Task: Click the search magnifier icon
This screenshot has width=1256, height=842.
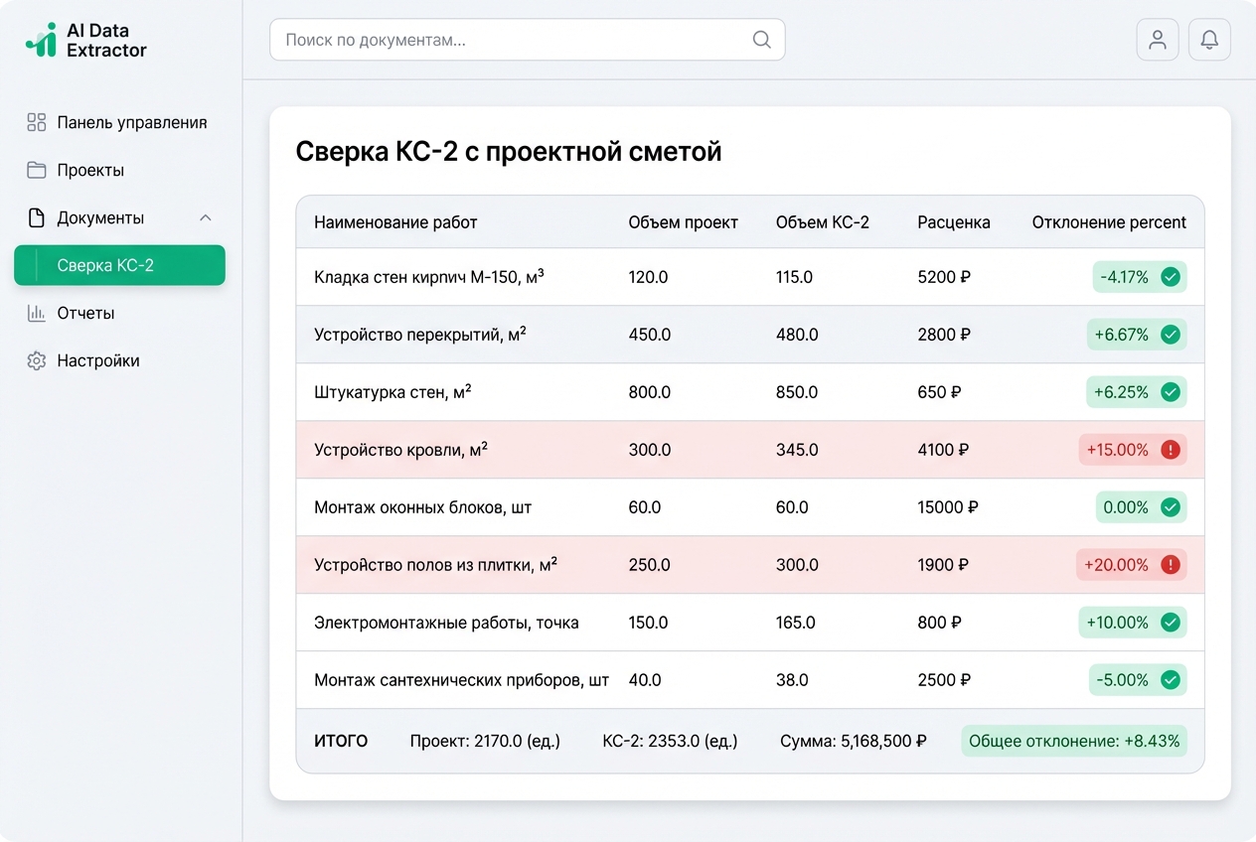Action: (x=761, y=40)
